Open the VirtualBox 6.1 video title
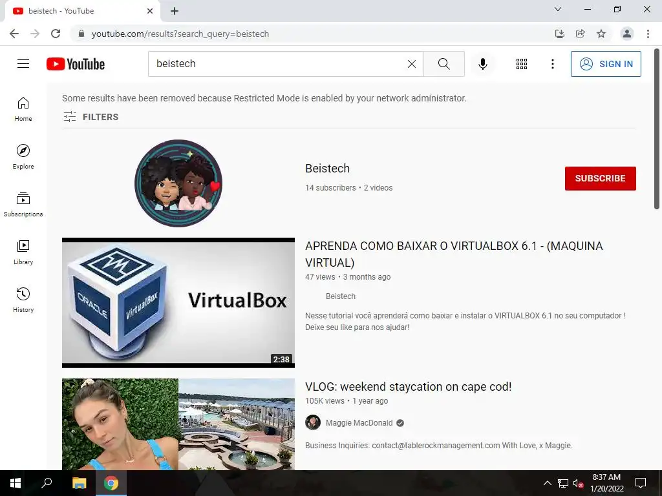 tap(454, 254)
